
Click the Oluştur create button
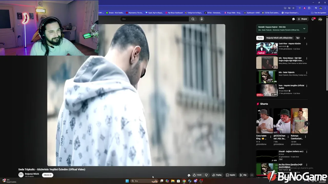point(302,19)
